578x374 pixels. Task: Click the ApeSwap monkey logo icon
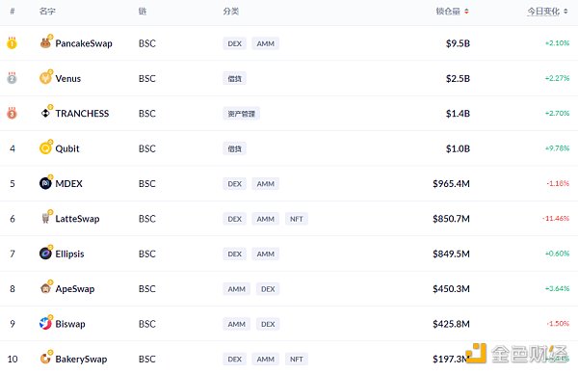(x=45, y=288)
